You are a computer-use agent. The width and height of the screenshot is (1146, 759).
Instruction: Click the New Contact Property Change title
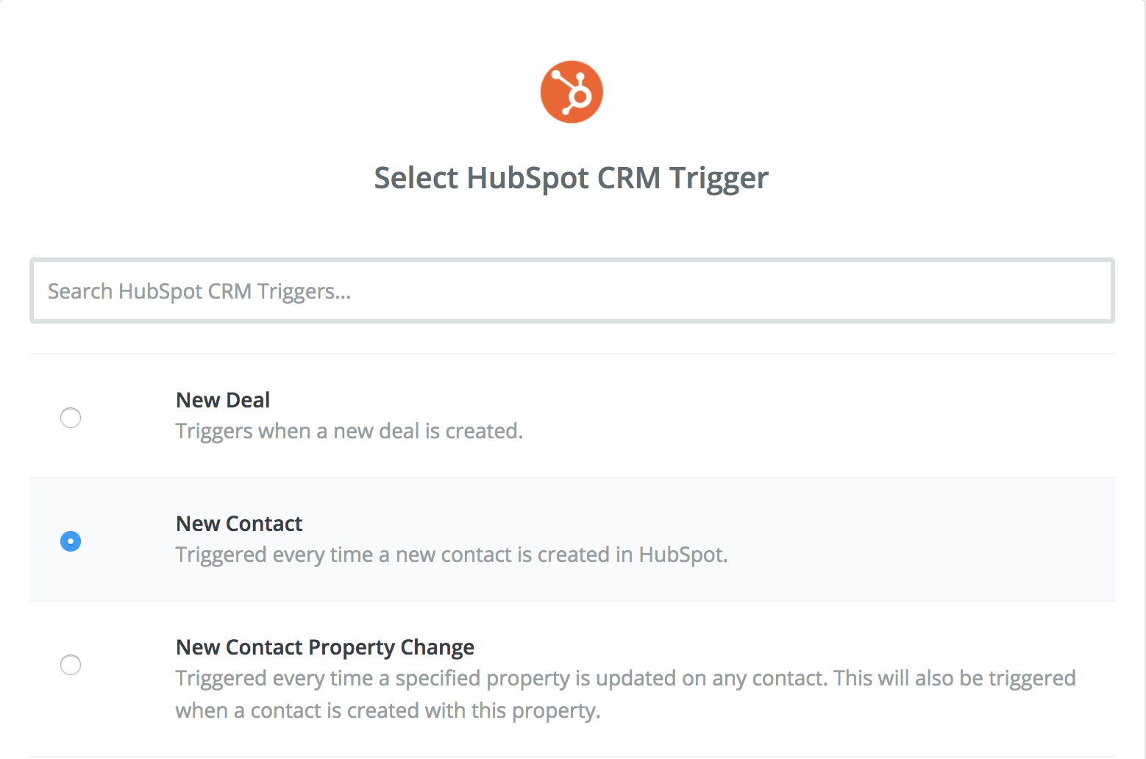[x=325, y=648]
